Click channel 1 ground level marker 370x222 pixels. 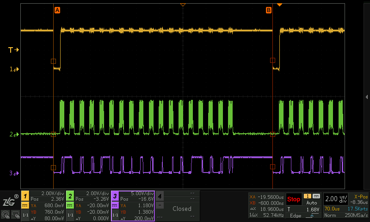14,69
